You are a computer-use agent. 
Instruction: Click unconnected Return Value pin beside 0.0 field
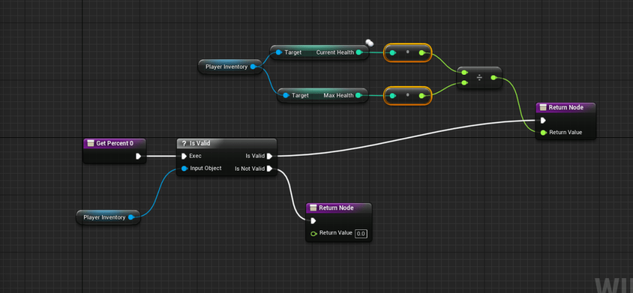point(314,234)
